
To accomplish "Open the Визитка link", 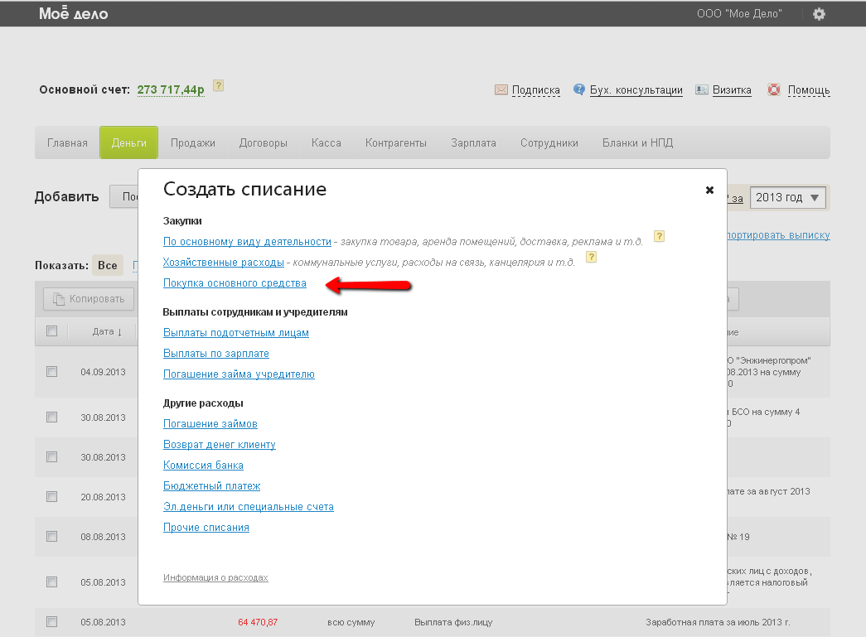I will [x=732, y=90].
